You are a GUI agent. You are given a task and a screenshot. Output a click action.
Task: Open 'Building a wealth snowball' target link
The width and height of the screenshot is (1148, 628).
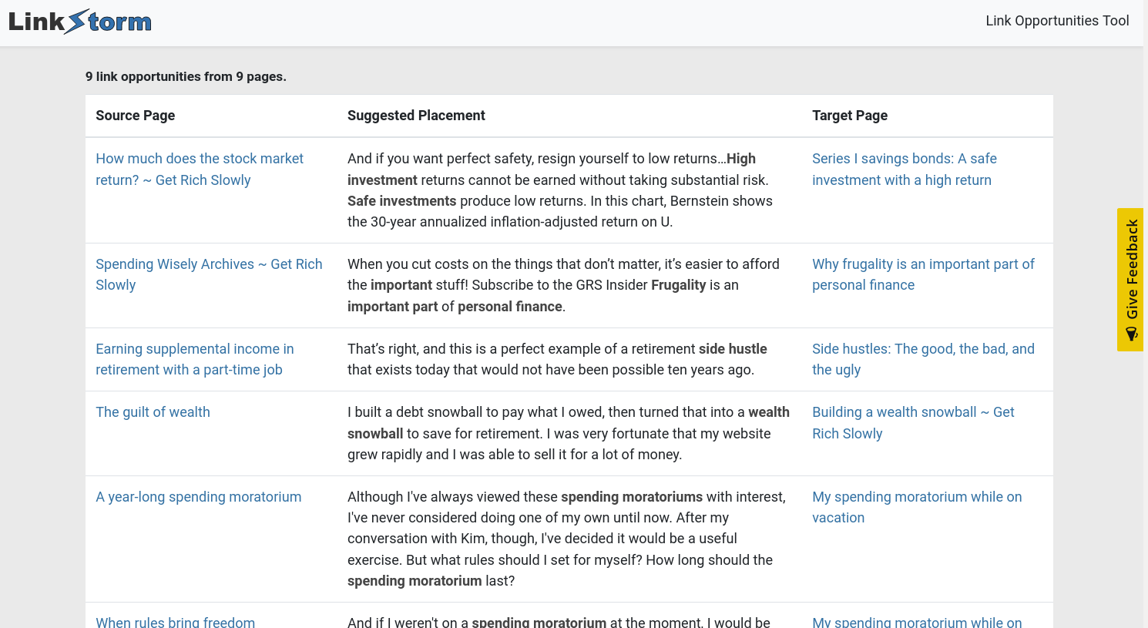(912, 423)
